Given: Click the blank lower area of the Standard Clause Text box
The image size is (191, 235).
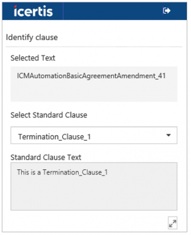Looking at the screenshot, I should click(94, 194).
